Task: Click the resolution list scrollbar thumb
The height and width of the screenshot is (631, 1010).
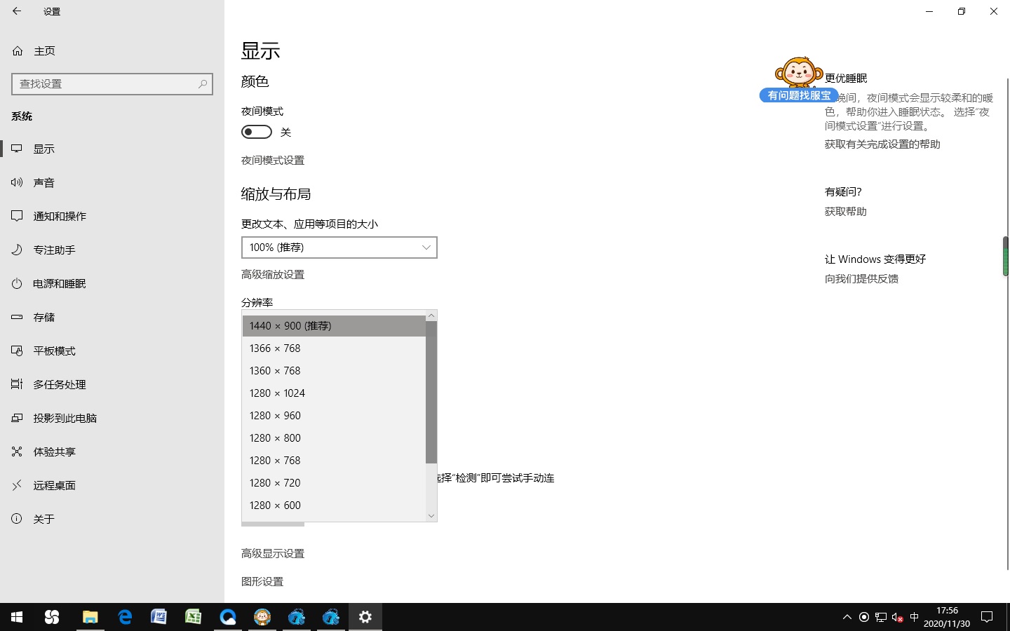Action: point(431,393)
